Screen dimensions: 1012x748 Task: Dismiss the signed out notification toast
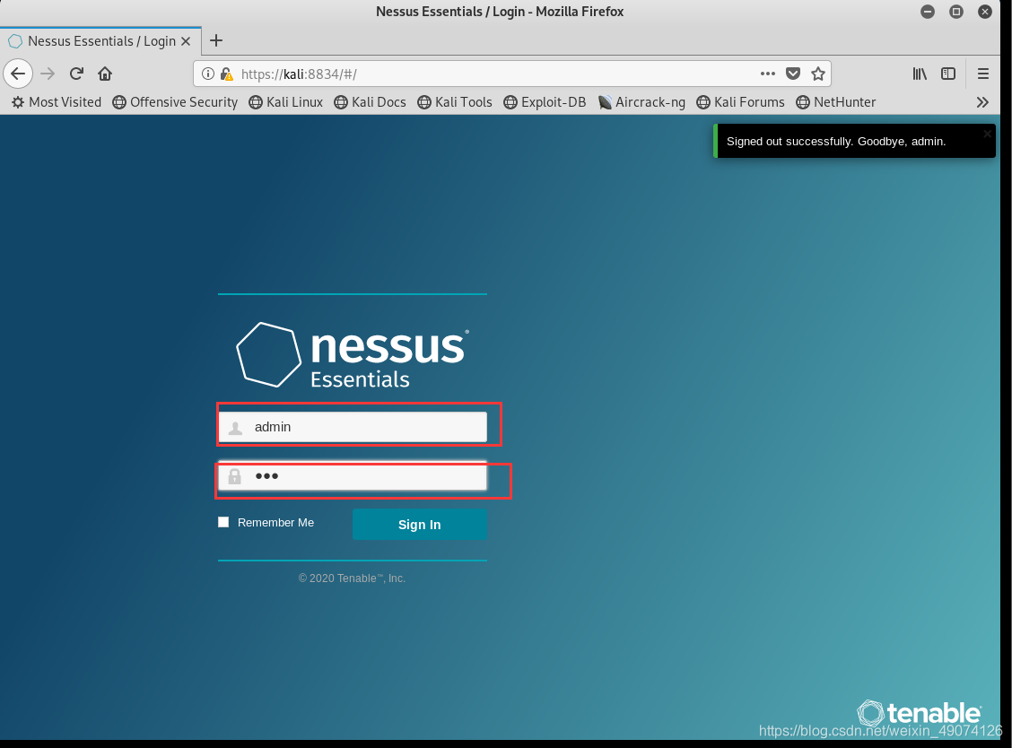(x=987, y=133)
